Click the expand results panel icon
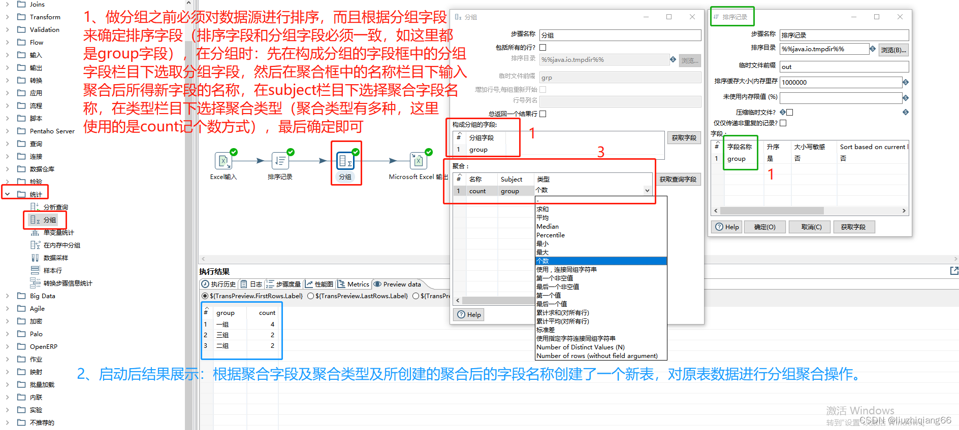Screen dimensions: 959x430 click(954, 271)
